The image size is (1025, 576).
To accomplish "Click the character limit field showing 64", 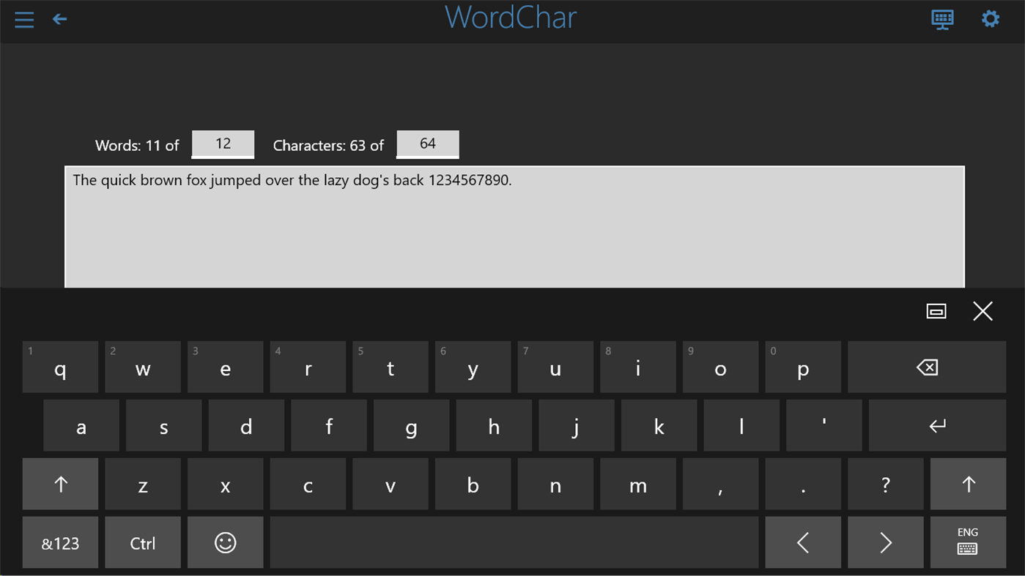I will tap(428, 144).
